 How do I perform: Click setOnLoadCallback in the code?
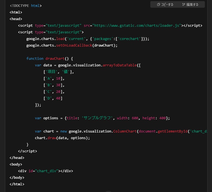[x=74, y=45]
